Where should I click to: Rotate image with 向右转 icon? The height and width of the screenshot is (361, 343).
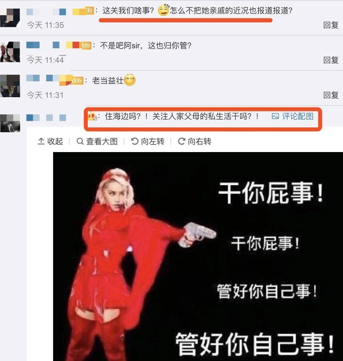(x=181, y=141)
